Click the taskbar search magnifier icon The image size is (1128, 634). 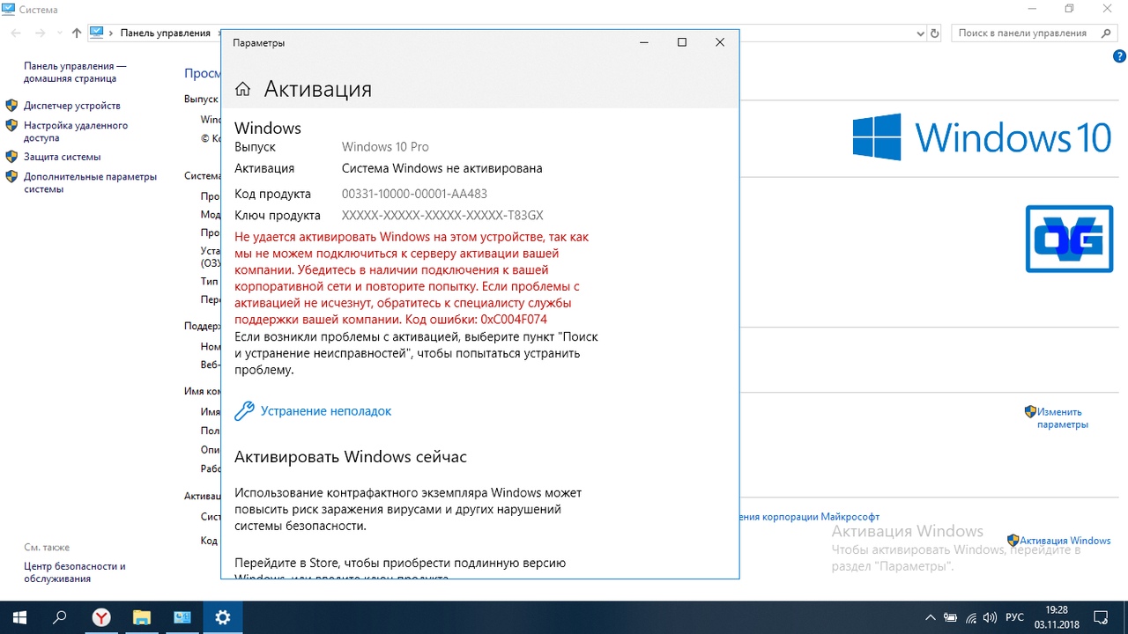click(60, 617)
